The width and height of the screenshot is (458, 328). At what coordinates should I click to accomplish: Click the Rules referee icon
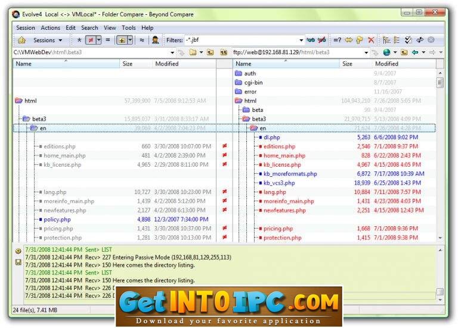pos(156,40)
